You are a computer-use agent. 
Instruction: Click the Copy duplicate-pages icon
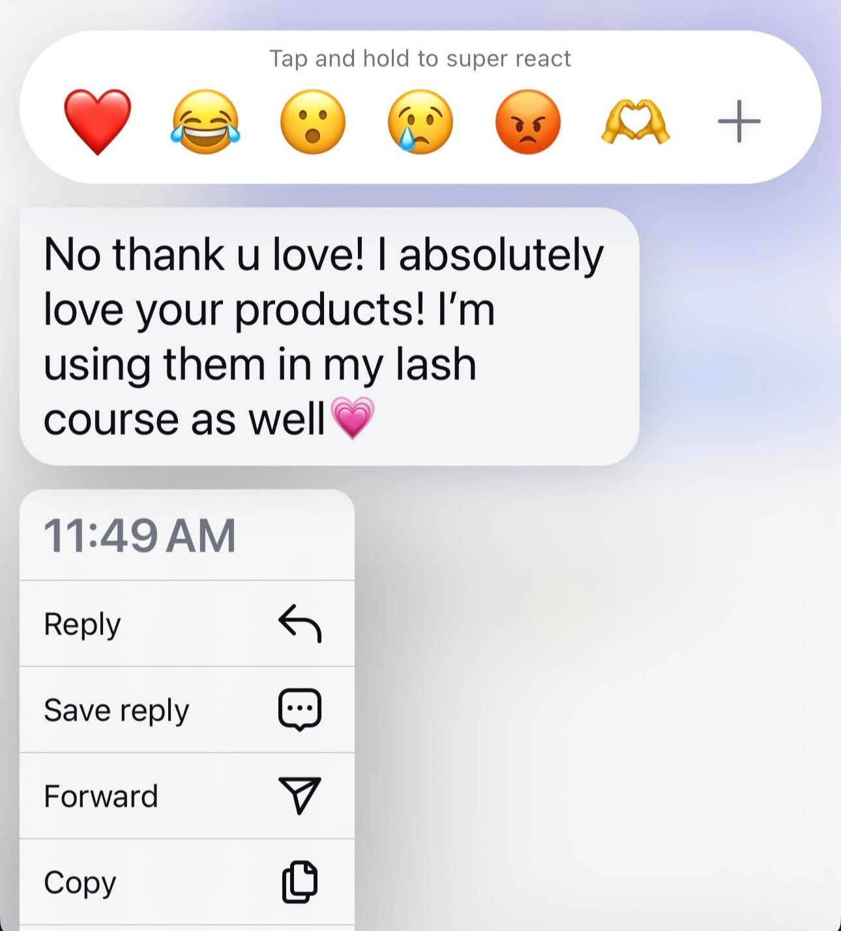pos(300,882)
